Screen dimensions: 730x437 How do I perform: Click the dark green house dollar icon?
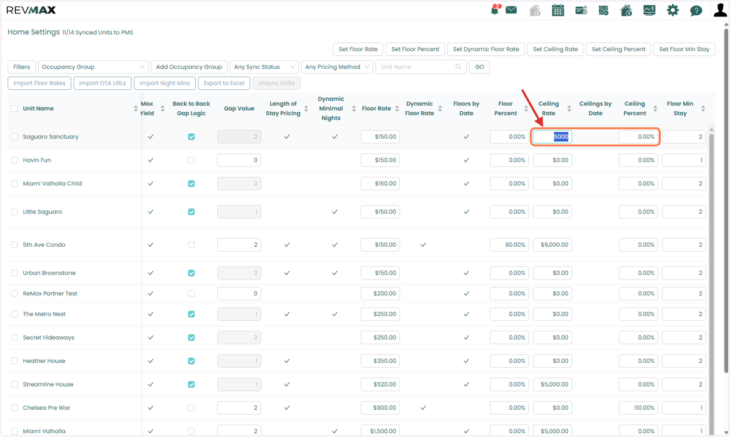[x=626, y=10]
